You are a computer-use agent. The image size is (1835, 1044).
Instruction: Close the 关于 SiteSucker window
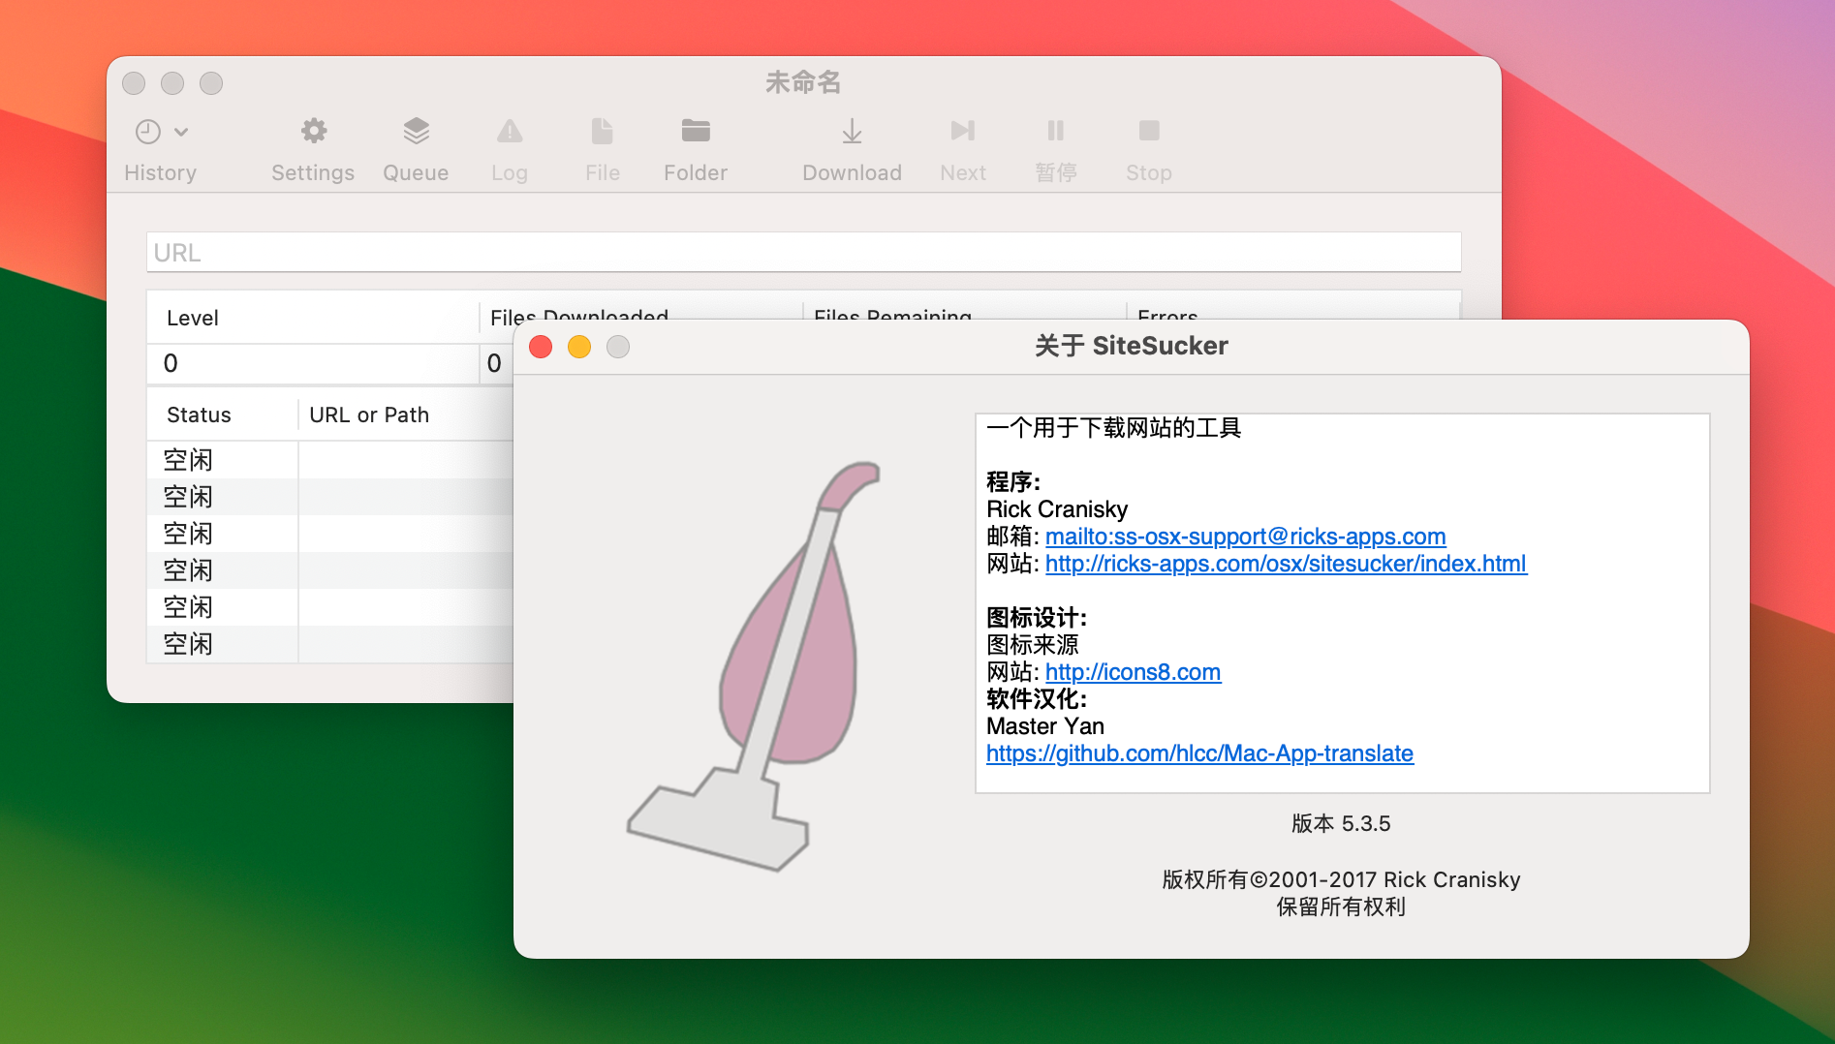pos(541,347)
